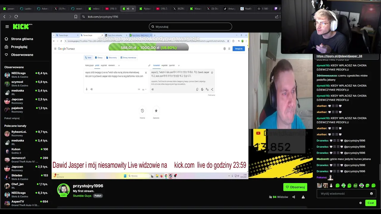
Task: Click the Polish language tag
Action: [x=98, y=196]
